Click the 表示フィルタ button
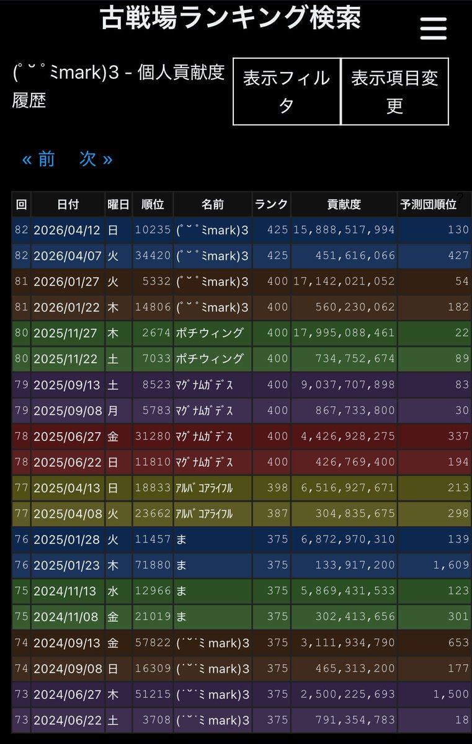This screenshot has height=744, width=472. click(x=287, y=92)
